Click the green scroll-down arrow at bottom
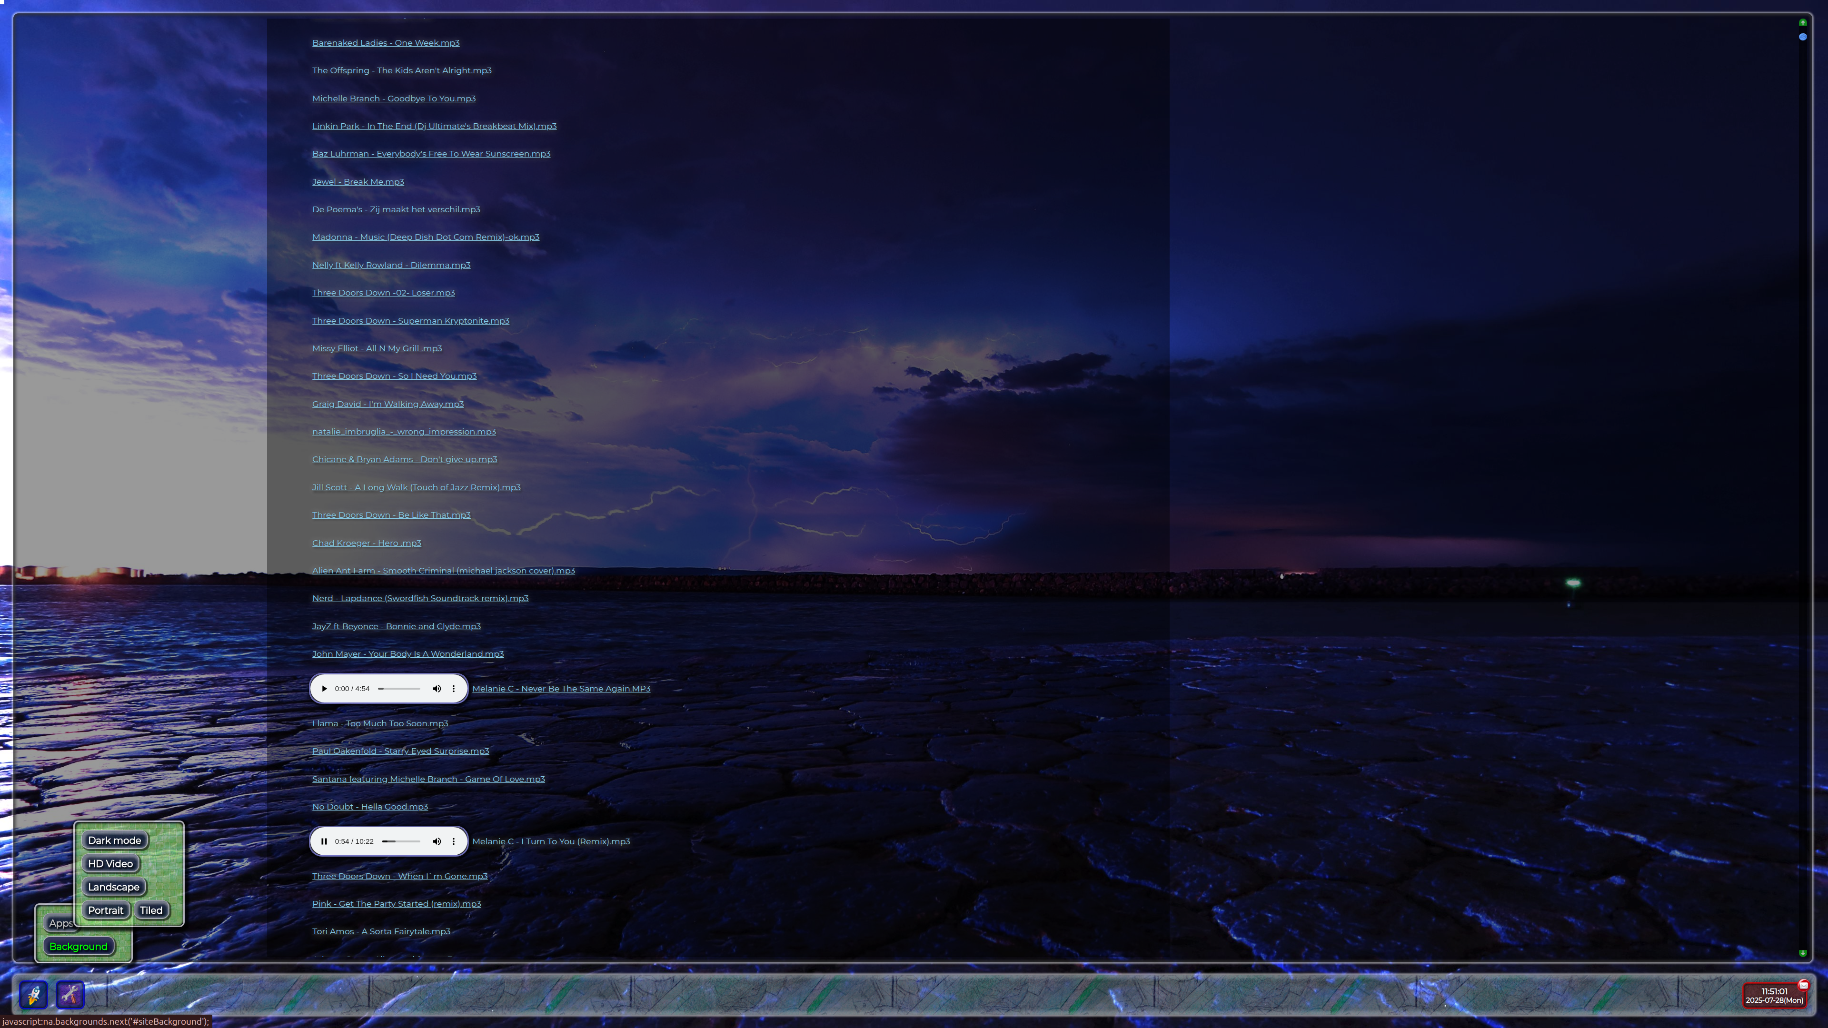Screen dimensions: 1828x1028 pyautogui.click(x=1802, y=953)
